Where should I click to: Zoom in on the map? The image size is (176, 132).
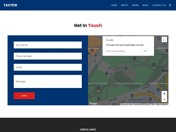(164, 94)
